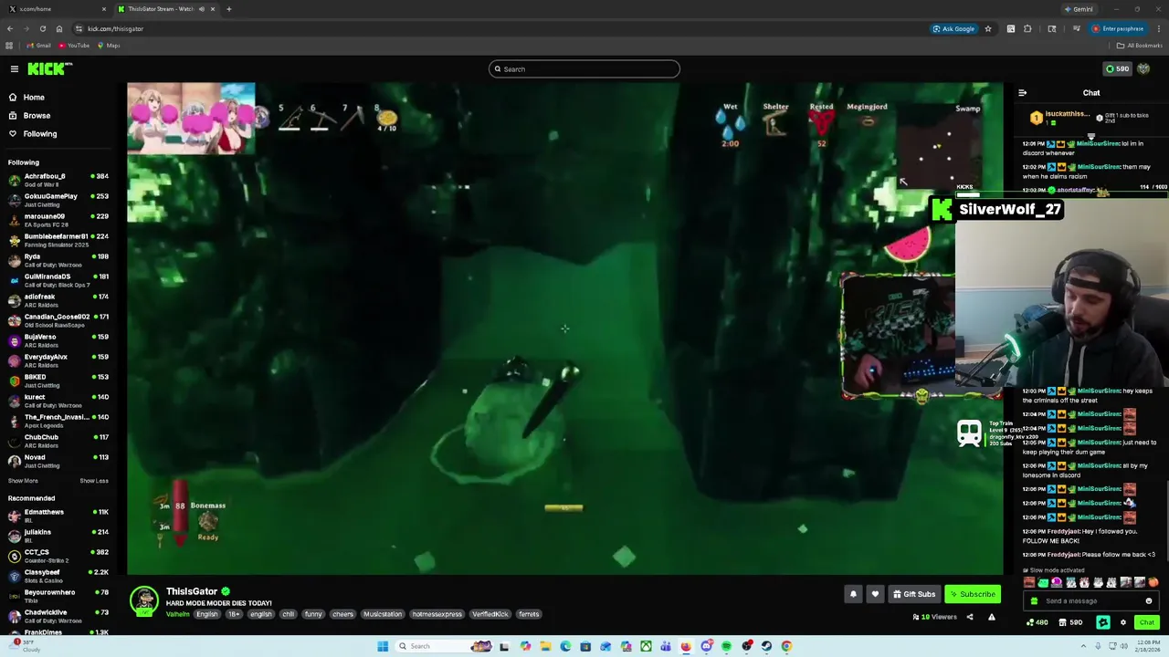Click the Valheim category link
The height and width of the screenshot is (657, 1169).
[x=177, y=614]
